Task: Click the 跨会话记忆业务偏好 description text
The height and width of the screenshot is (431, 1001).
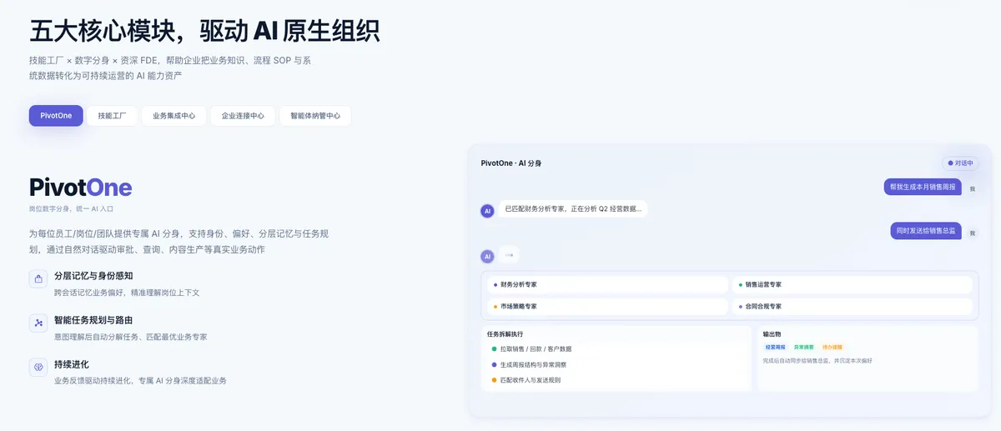Action: coord(127,293)
